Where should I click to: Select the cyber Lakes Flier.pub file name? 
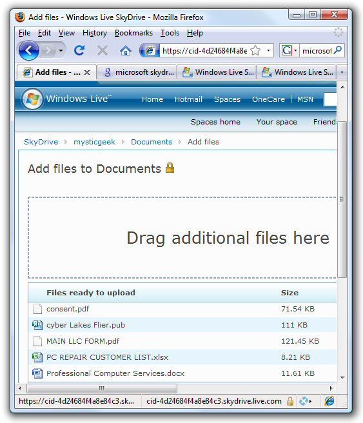tap(86, 325)
